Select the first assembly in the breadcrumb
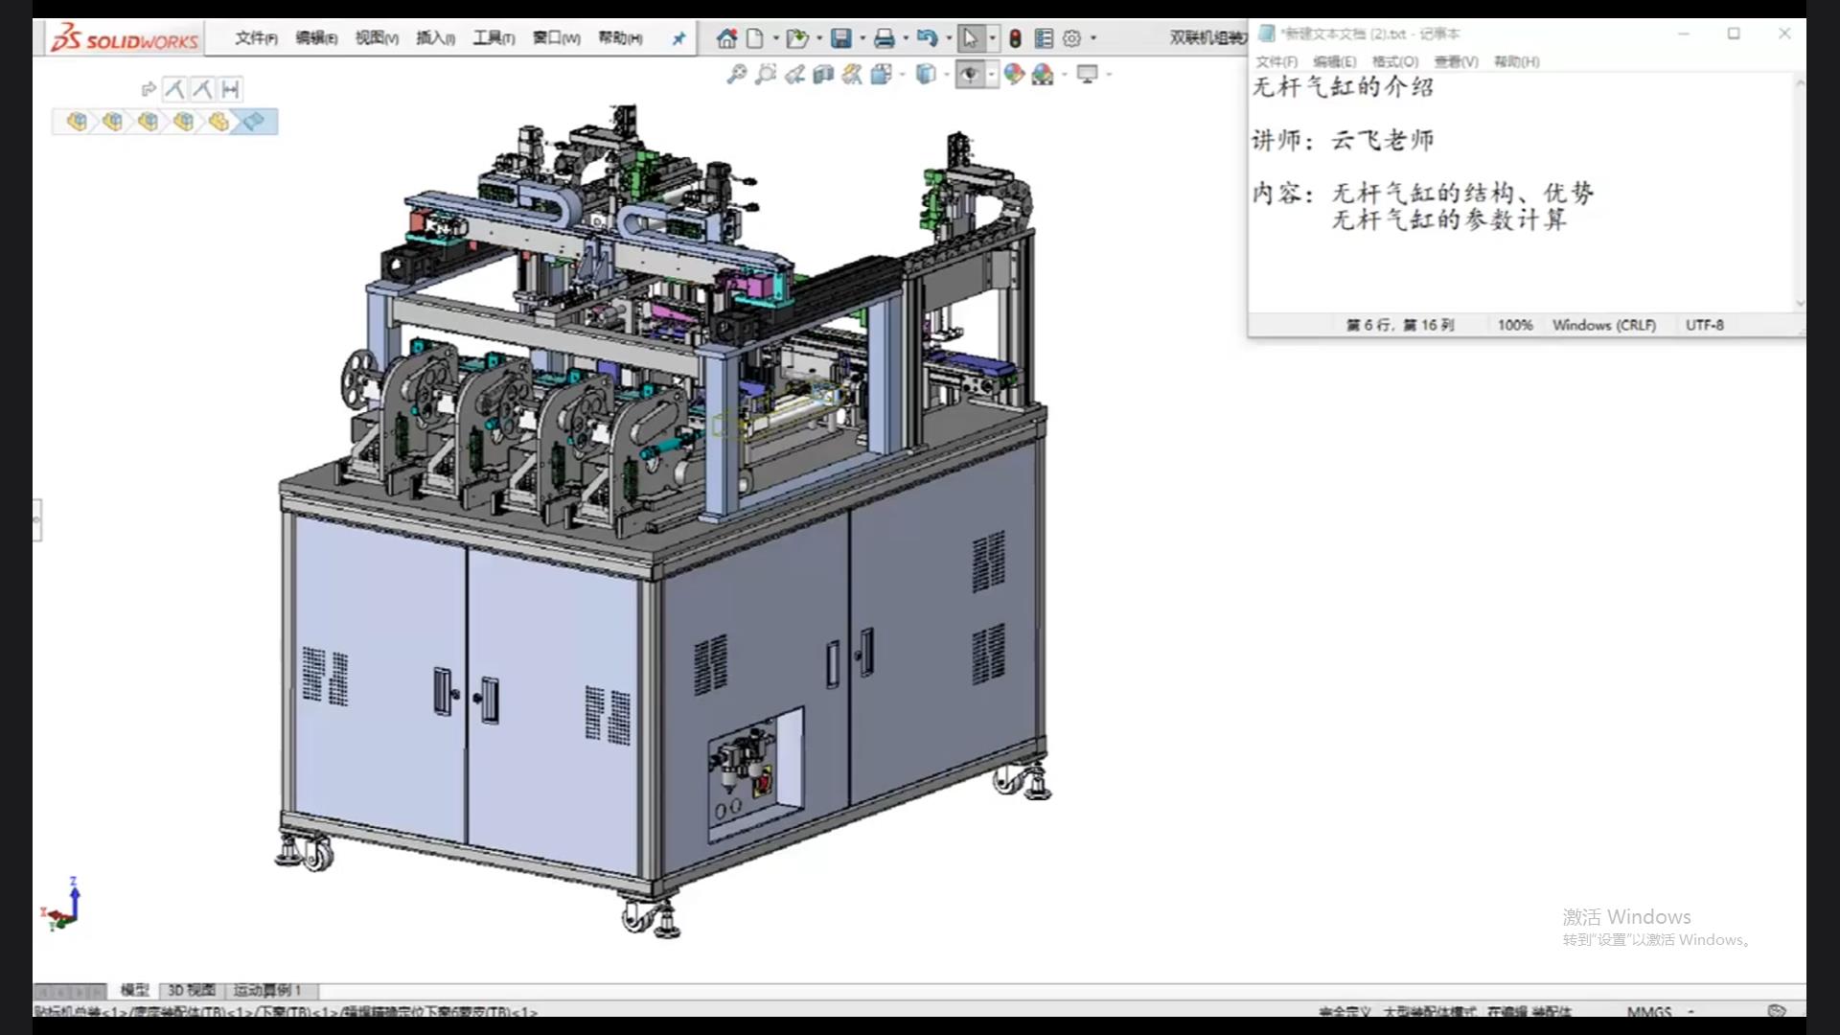This screenshot has width=1840, height=1035. pos(77,122)
